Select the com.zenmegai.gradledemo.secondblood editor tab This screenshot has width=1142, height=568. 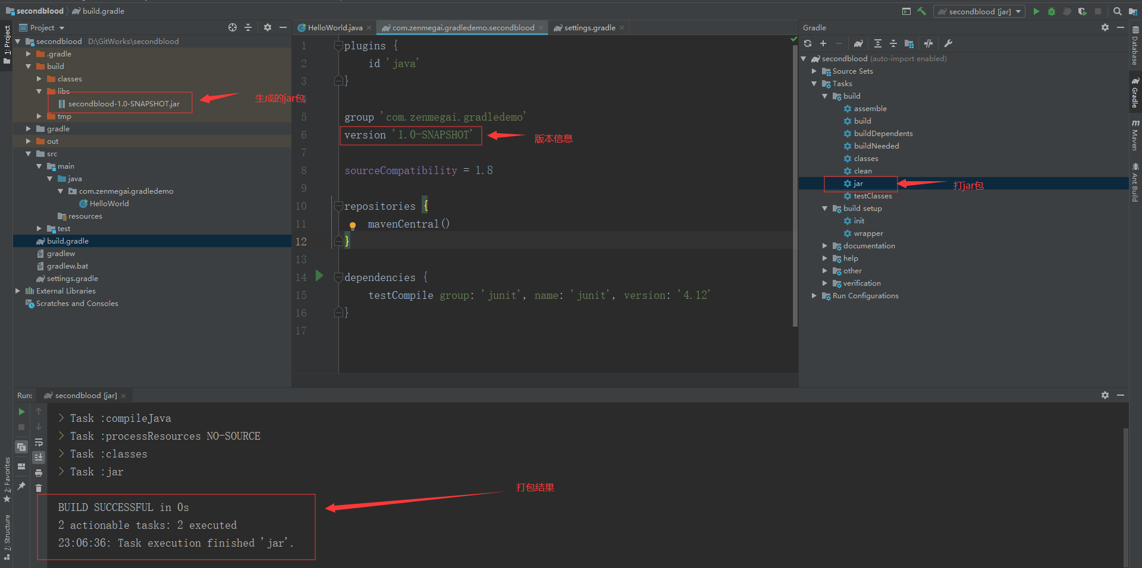pos(463,27)
